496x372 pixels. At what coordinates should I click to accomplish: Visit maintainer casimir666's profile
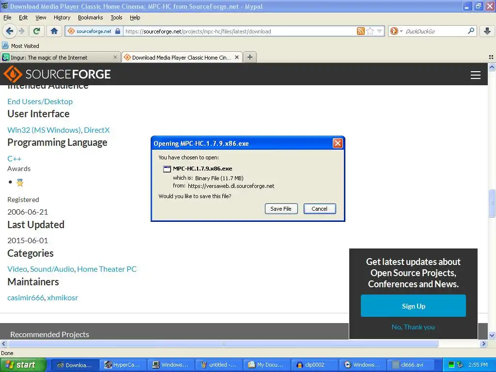(x=26, y=298)
